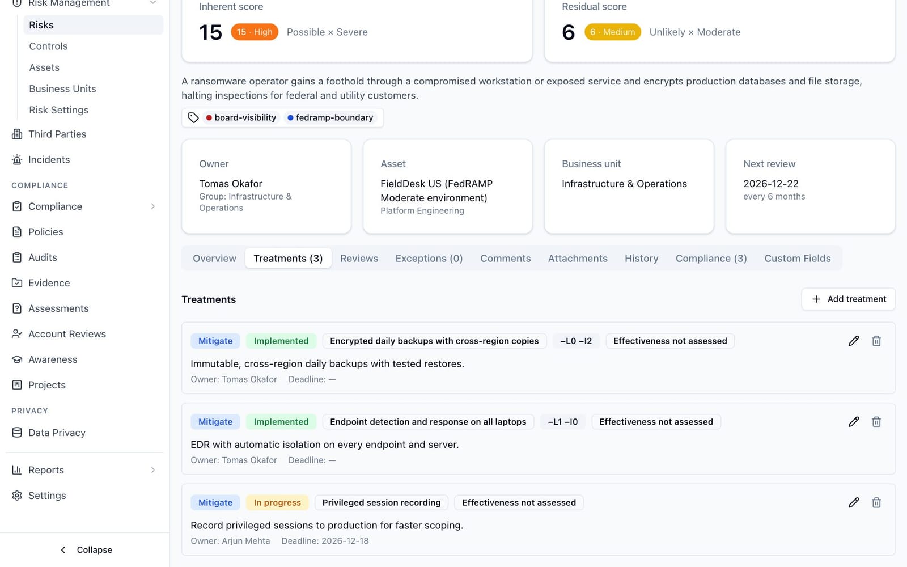Click the tag icon beside board-visibility
Viewport: 907px width, 567px height.
click(193, 117)
